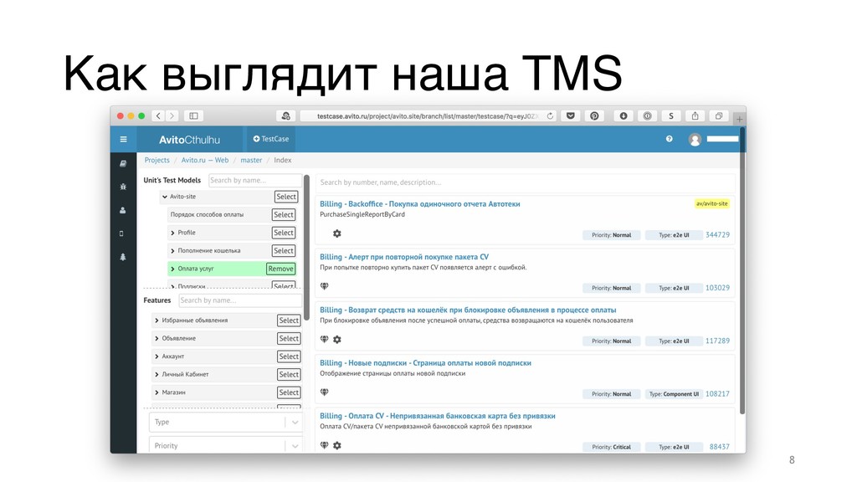Go to the master branch breadcrumb
Viewport: 857px width, 482px height.
click(251, 160)
